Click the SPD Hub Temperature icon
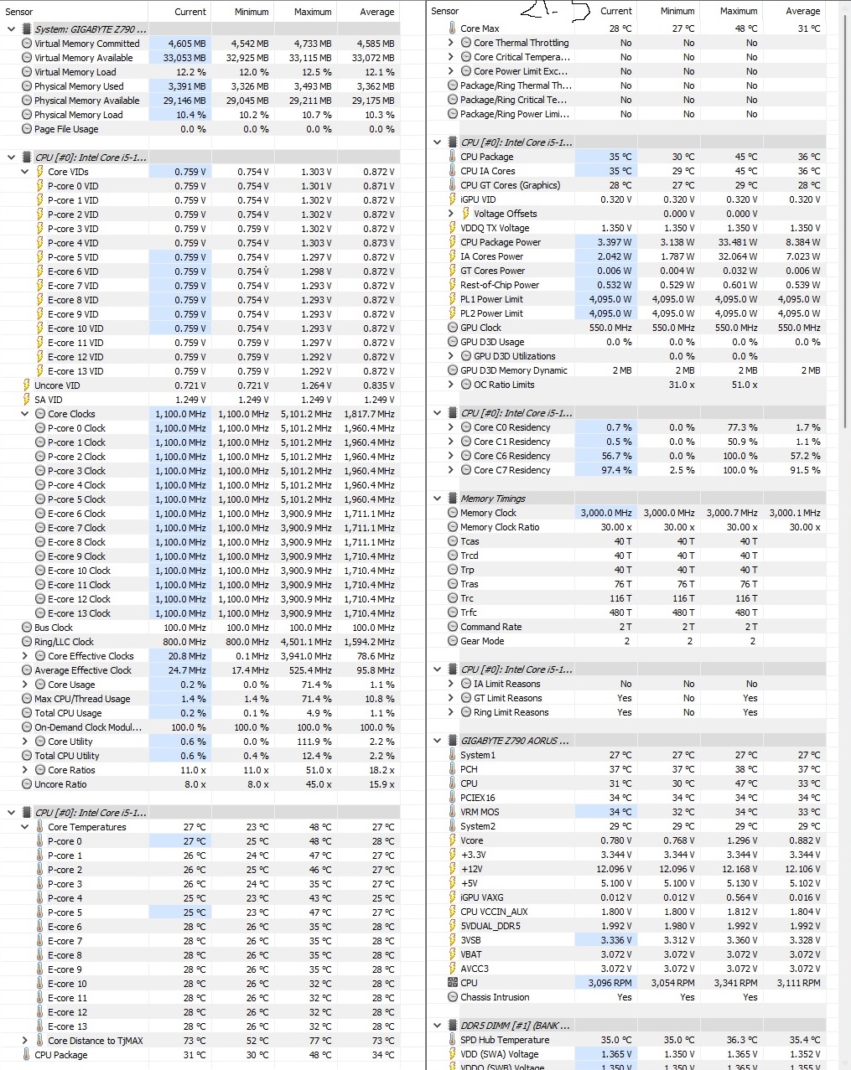Viewport: 851px width, 1070px height. coord(452,1040)
